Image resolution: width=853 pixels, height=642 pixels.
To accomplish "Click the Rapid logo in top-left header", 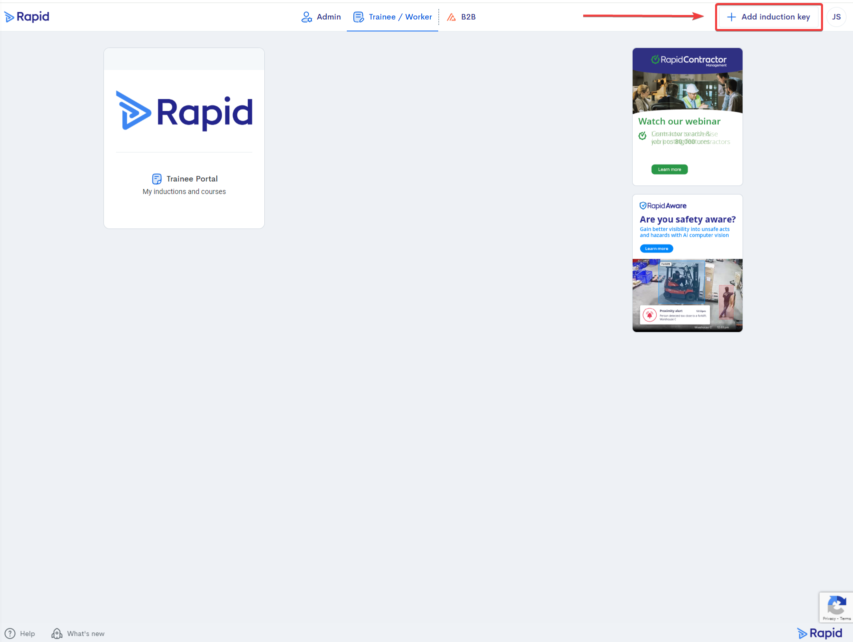I will pyautogui.click(x=26, y=16).
